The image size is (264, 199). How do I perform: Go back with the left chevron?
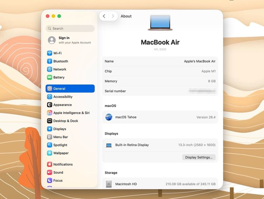tap(104, 16)
